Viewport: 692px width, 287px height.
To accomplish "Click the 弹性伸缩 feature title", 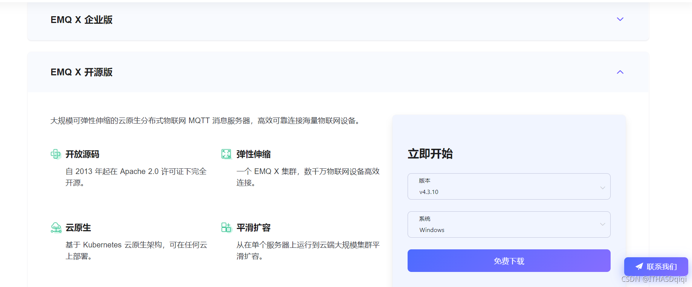I will click(x=254, y=154).
